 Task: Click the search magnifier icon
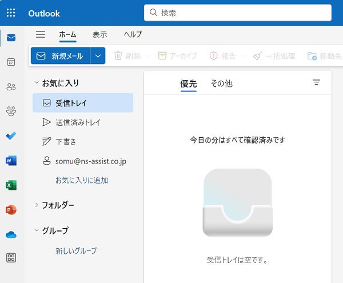coord(153,13)
